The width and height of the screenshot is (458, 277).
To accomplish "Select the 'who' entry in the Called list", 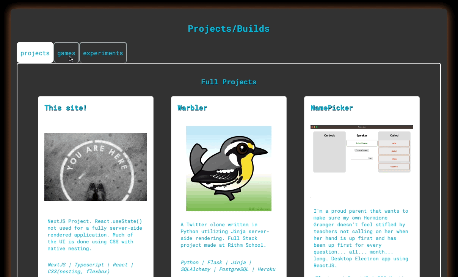I will pyautogui.click(x=394, y=143).
